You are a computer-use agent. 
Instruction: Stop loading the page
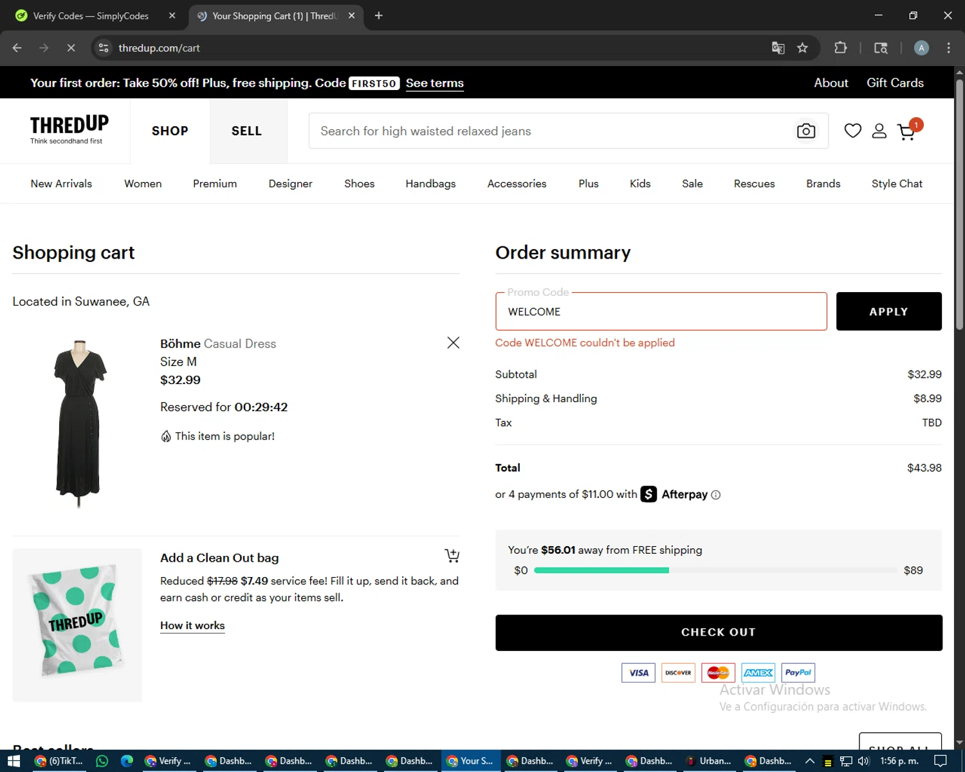click(71, 48)
